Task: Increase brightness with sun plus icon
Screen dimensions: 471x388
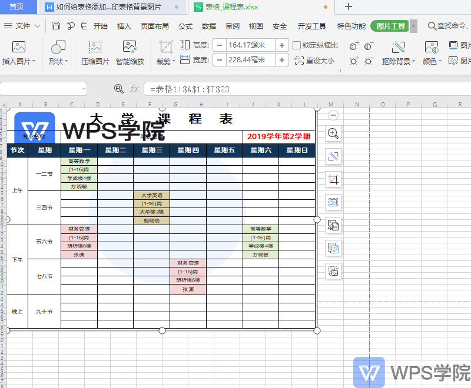Action: pyautogui.click(x=354, y=61)
